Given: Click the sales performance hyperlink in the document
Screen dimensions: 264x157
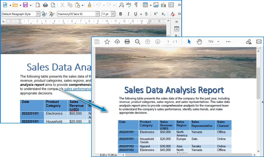Looking at the screenshot, I should (78, 89).
